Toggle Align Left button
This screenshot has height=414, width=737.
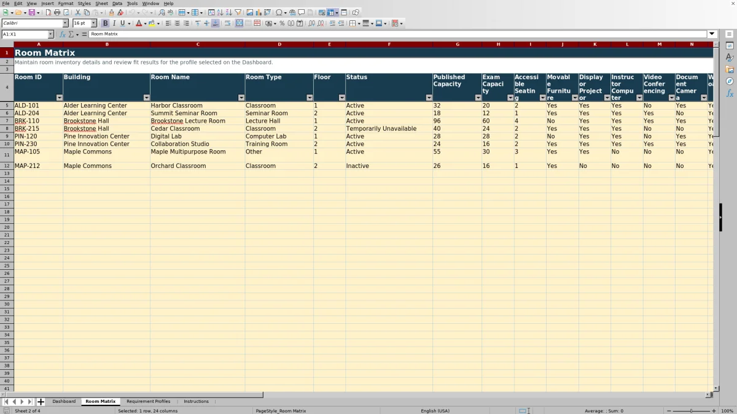[x=168, y=23]
